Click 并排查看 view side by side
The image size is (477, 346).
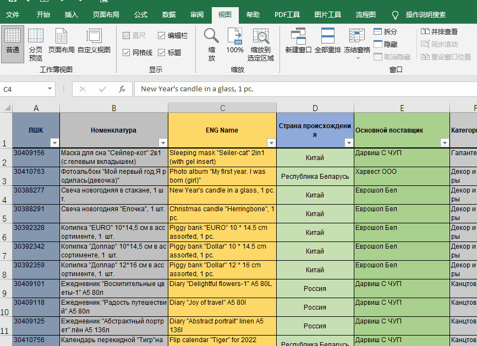pos(439,32)
